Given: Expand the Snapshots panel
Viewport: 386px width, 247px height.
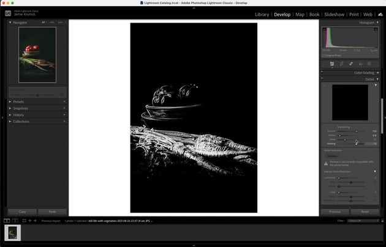Looking at the screenshot, I should [x=10, y=108].
